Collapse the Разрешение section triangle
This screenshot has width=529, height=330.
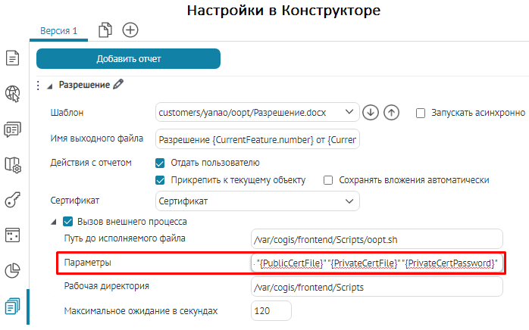point(50,85)
